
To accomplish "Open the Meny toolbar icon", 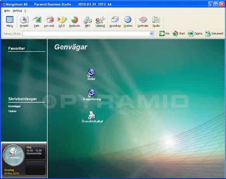I will (x=10, y=22).
